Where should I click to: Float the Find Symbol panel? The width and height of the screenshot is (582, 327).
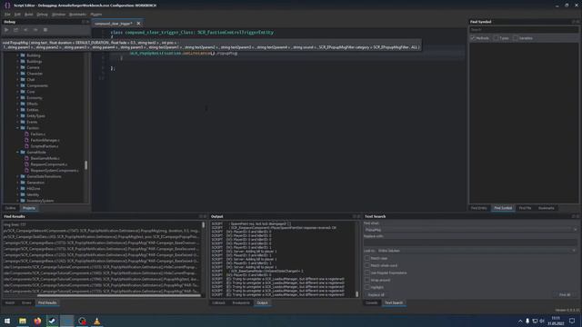click(574, 22)
